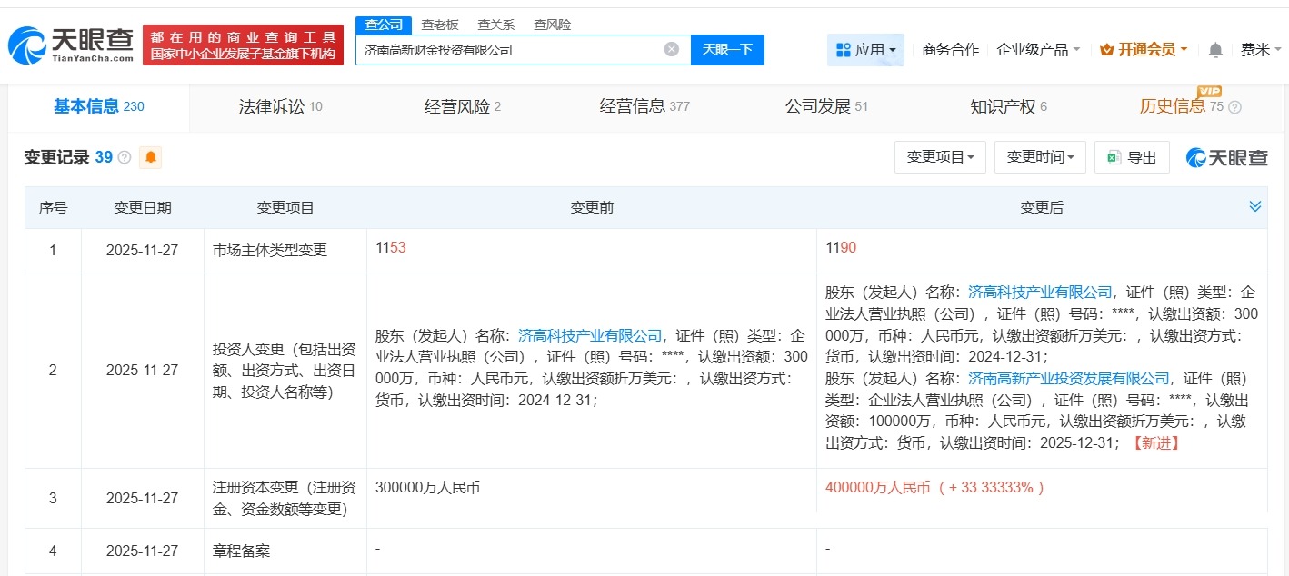Open the 变更项目 filter dropdown
The image size is (1289, 576).
click(940, 156)
